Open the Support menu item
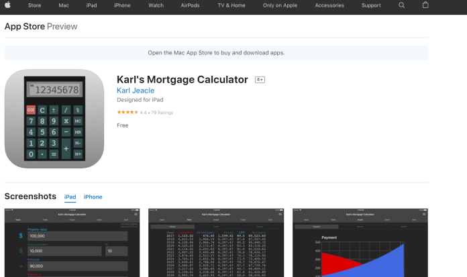This screenshot has height=277, width=467. pyautogui.click(x=371, y=5)
